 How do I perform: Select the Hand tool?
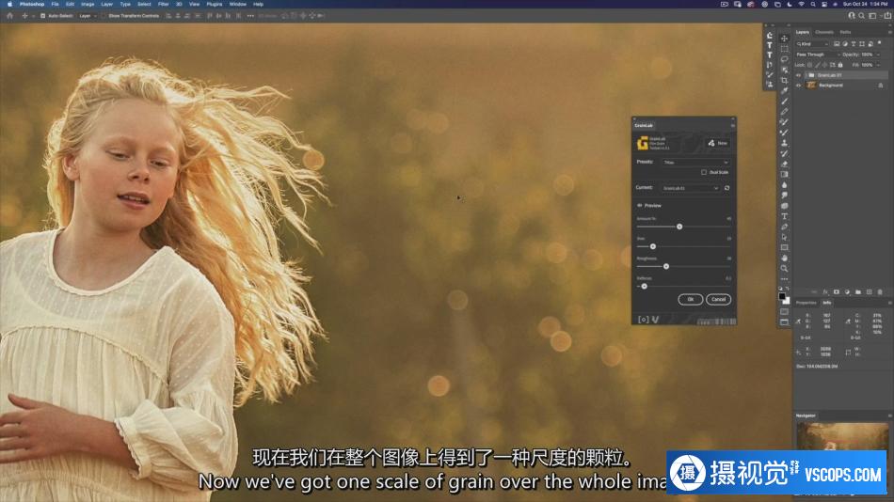pos(785,259)
